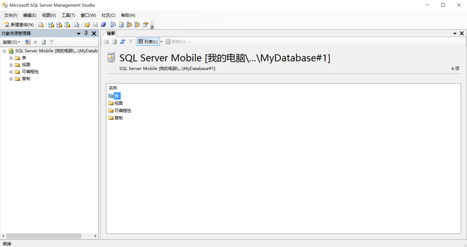The height and width of the screenshot is (247, 467).
Task: Open the 窗口(W) menu
Action: click(x=88, y=15)
